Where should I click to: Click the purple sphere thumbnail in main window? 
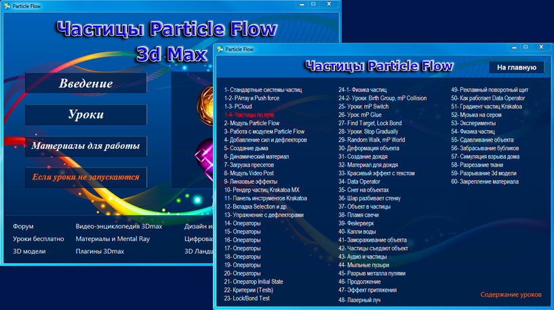coord(204,160)
